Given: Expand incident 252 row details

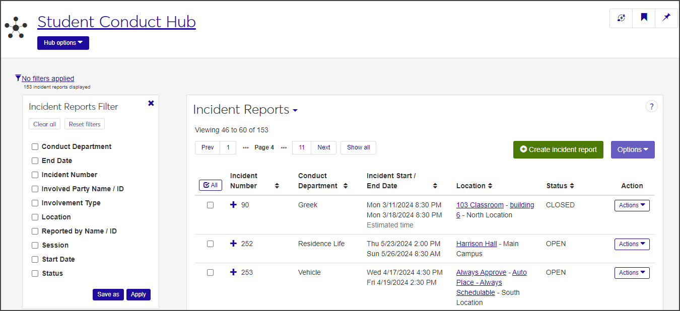Looking at the screenshot, I should (233, 244).
